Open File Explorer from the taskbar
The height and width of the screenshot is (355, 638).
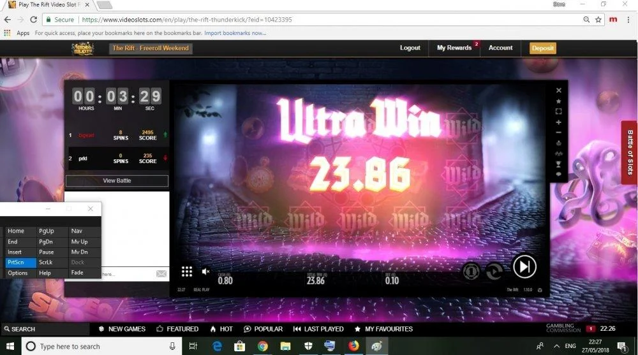point(286,346)
